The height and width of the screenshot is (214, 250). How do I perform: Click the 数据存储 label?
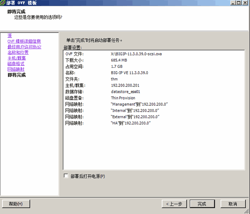tap(75, 92)
